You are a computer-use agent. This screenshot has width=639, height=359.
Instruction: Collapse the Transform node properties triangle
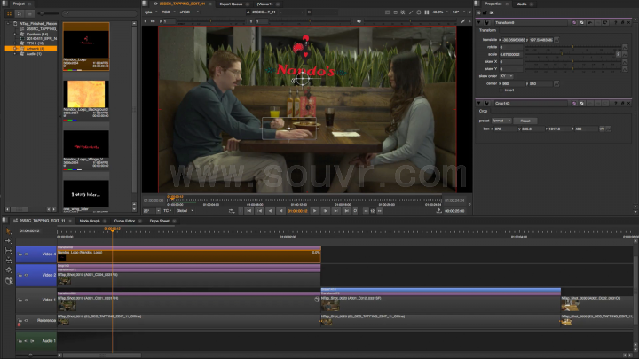click(x=479, y=23)
